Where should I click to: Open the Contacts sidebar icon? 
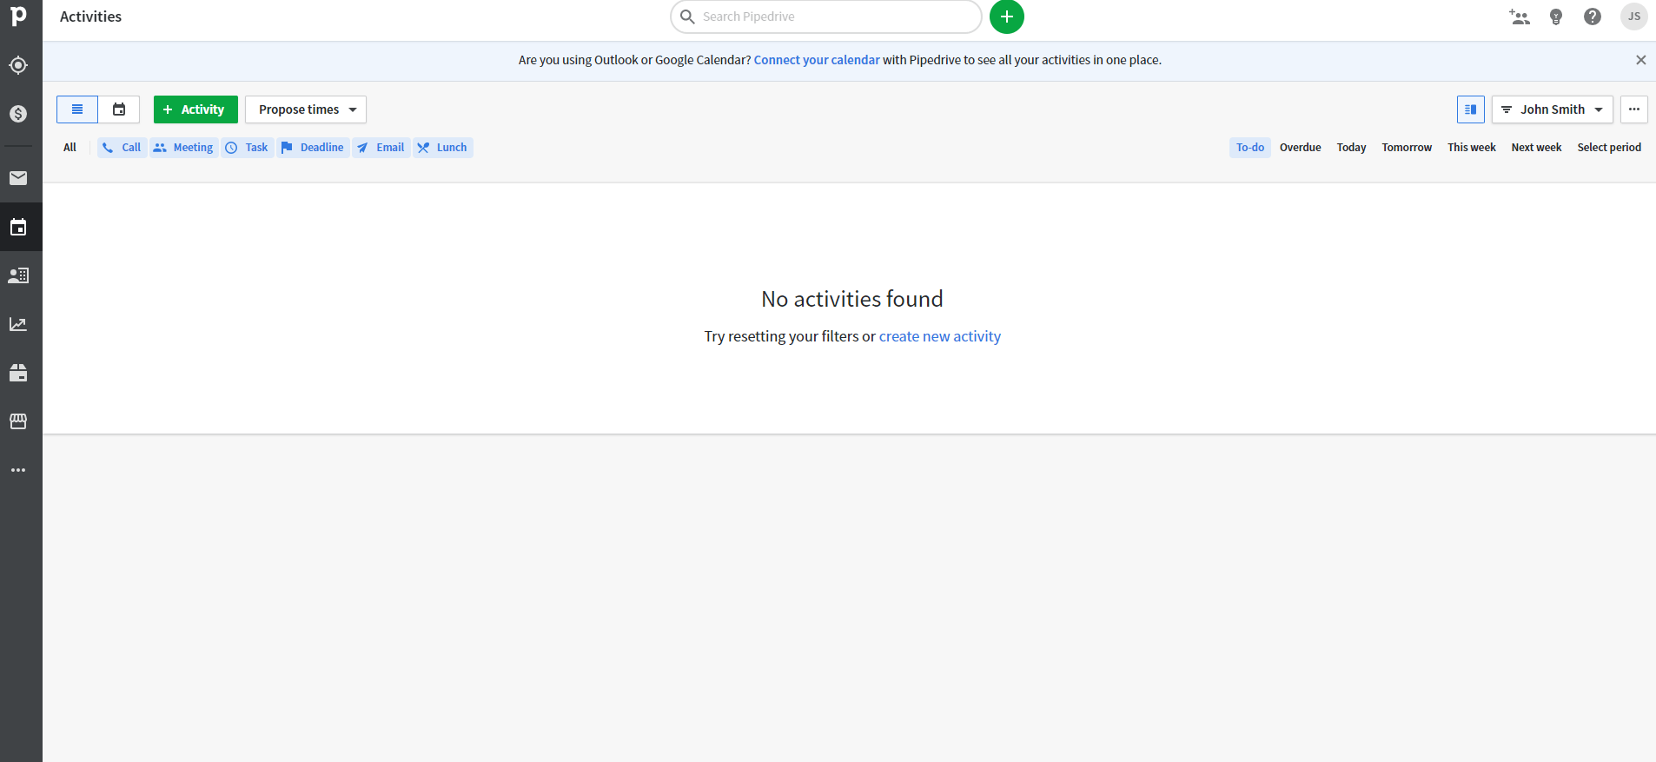click(x=18, y=275)
